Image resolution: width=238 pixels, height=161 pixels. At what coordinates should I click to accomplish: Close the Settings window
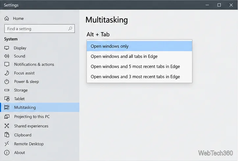(x=231, y=5)
